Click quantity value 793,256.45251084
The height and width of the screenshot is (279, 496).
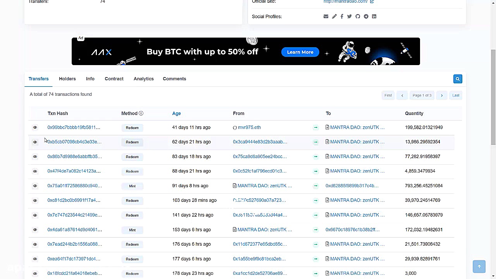424,186
